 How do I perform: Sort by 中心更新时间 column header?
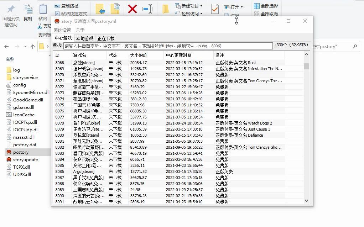click(188, 55)
